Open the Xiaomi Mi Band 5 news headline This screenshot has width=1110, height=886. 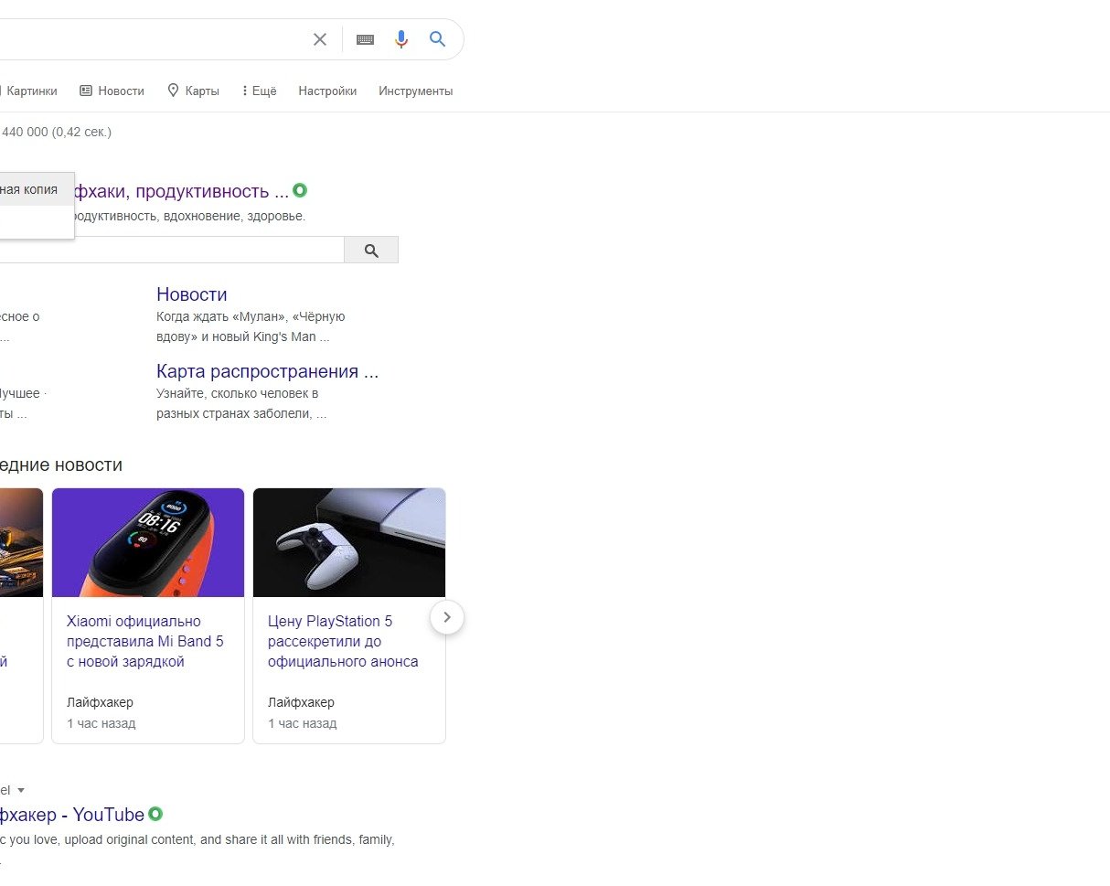145,641
